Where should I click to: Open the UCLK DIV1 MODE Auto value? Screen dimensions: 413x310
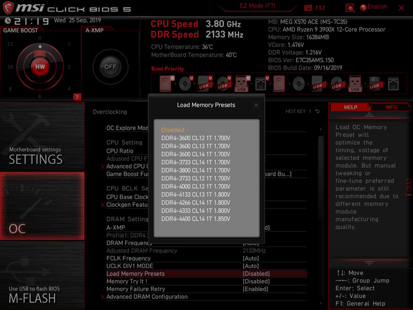[251, 266]
